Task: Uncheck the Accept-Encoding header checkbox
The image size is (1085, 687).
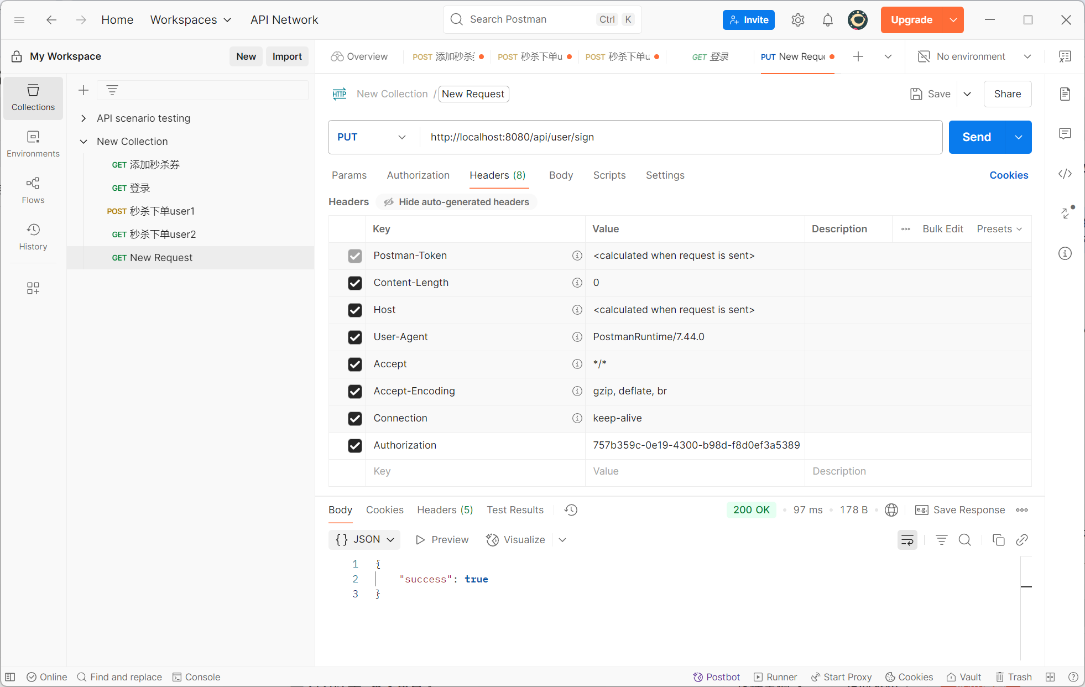Action: 355,391
